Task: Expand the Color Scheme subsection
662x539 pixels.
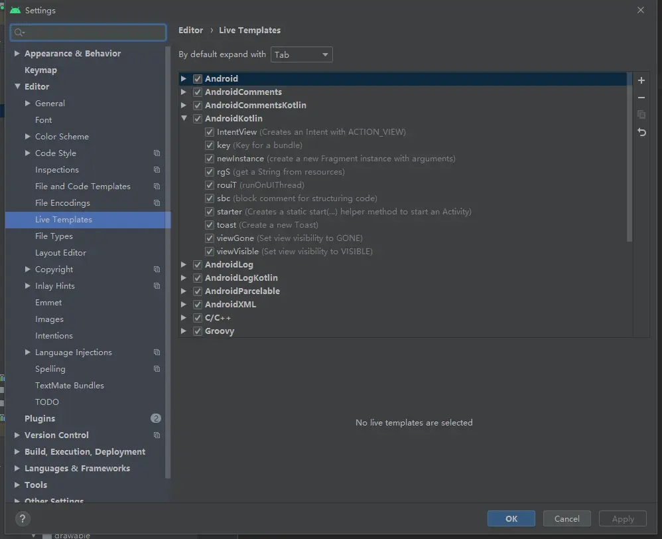Action: click(x=27, y=137)
